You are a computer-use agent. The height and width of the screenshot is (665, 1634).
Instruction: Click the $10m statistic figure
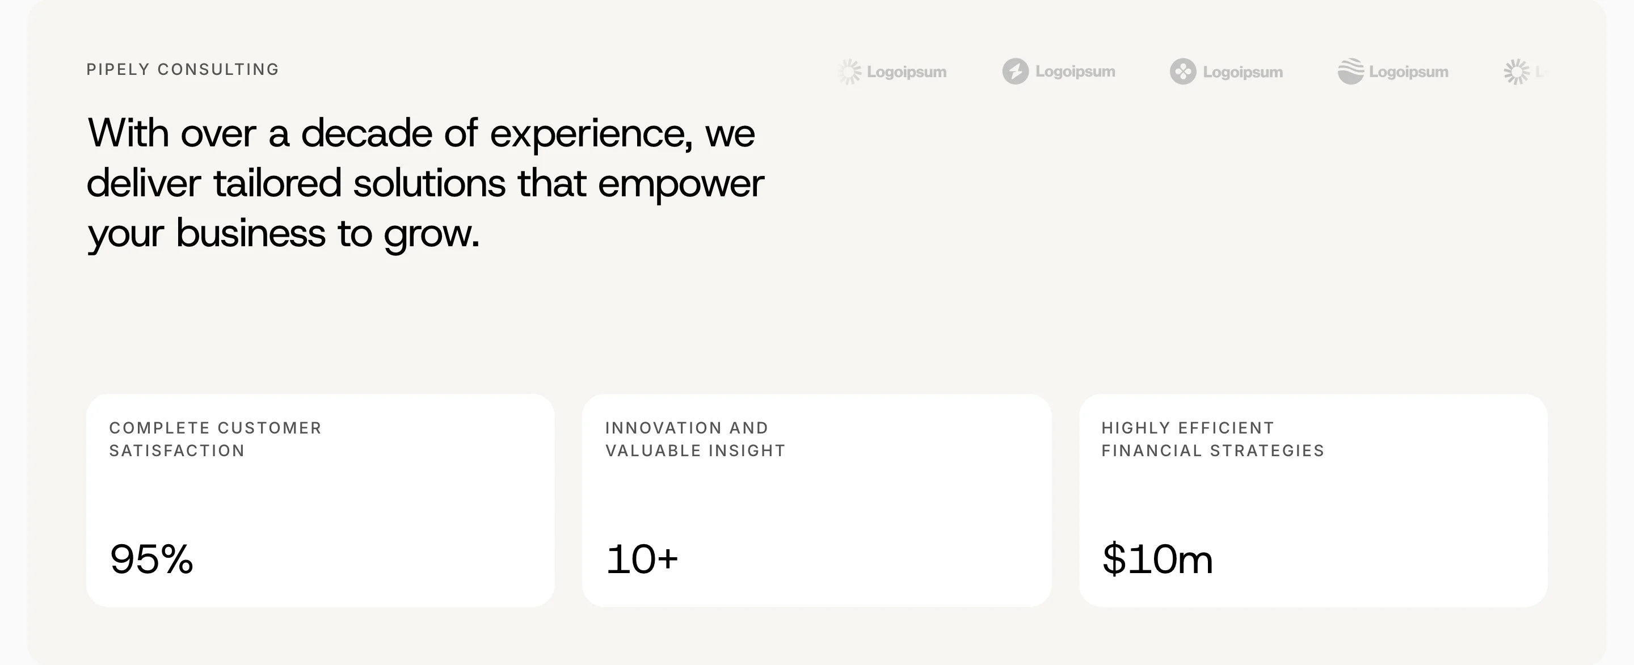pyautogui.click(x=1157, y=559)
